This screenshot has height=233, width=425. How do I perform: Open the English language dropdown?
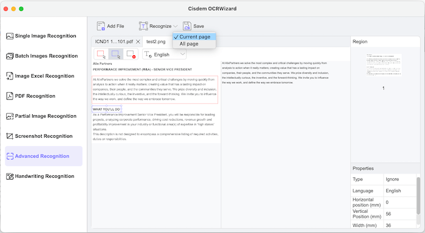click(x=165, y=54)
